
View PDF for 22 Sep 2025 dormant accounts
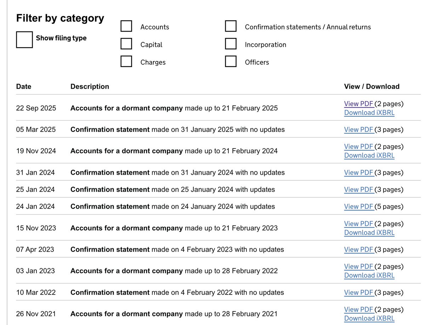(359, 104)
